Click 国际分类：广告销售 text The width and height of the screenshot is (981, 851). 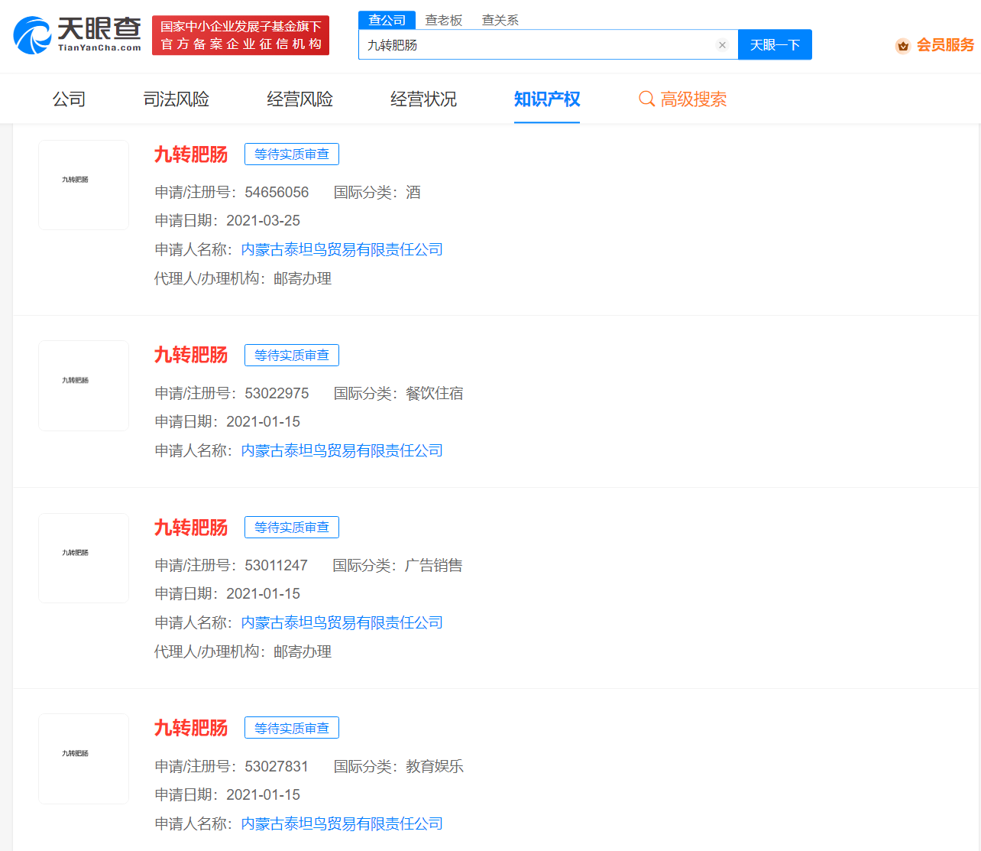398,566
